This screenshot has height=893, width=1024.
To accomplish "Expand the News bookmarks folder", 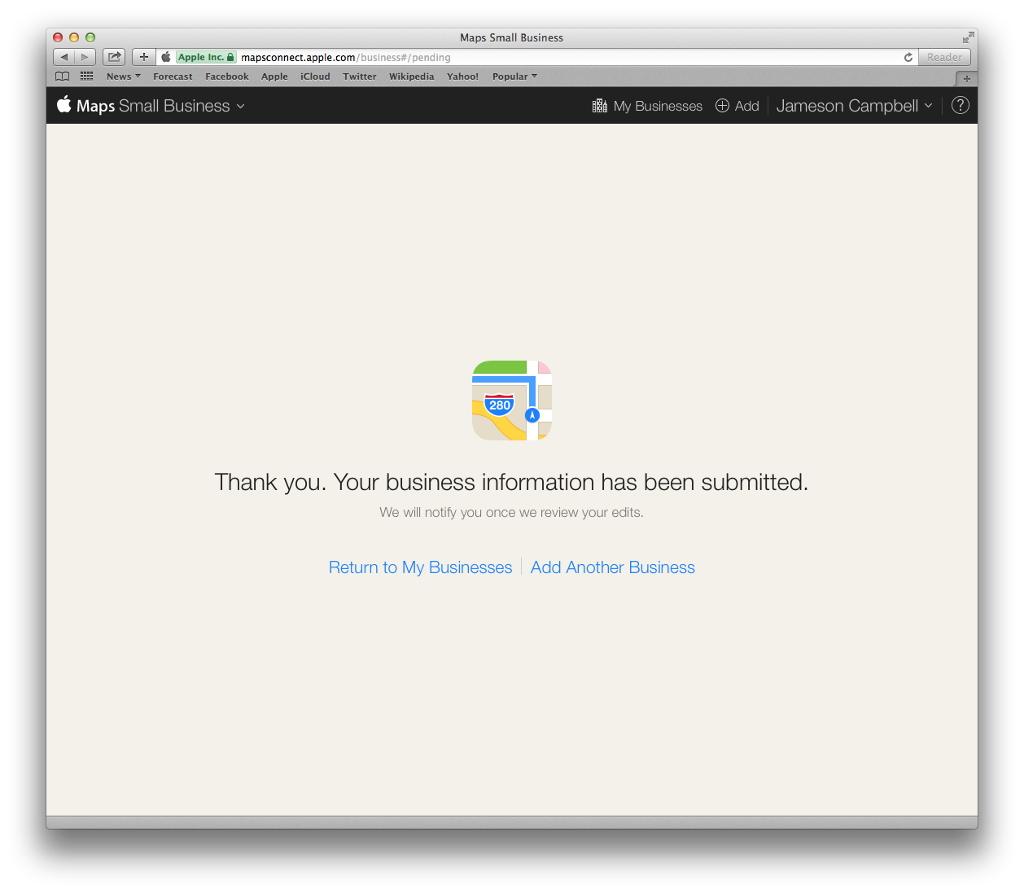I will 124,77.
